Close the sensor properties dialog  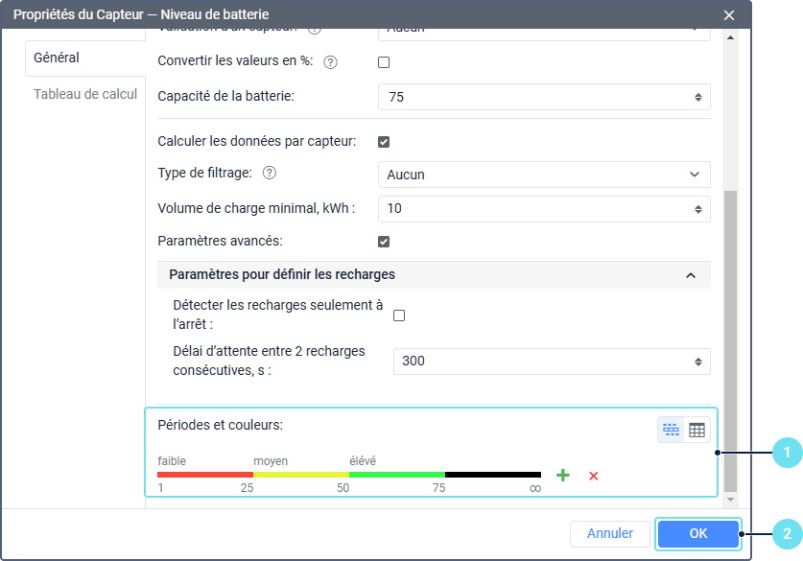coord(729,15)
